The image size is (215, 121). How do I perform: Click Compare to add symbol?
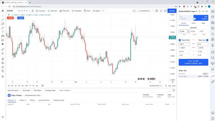pos(41,11)
